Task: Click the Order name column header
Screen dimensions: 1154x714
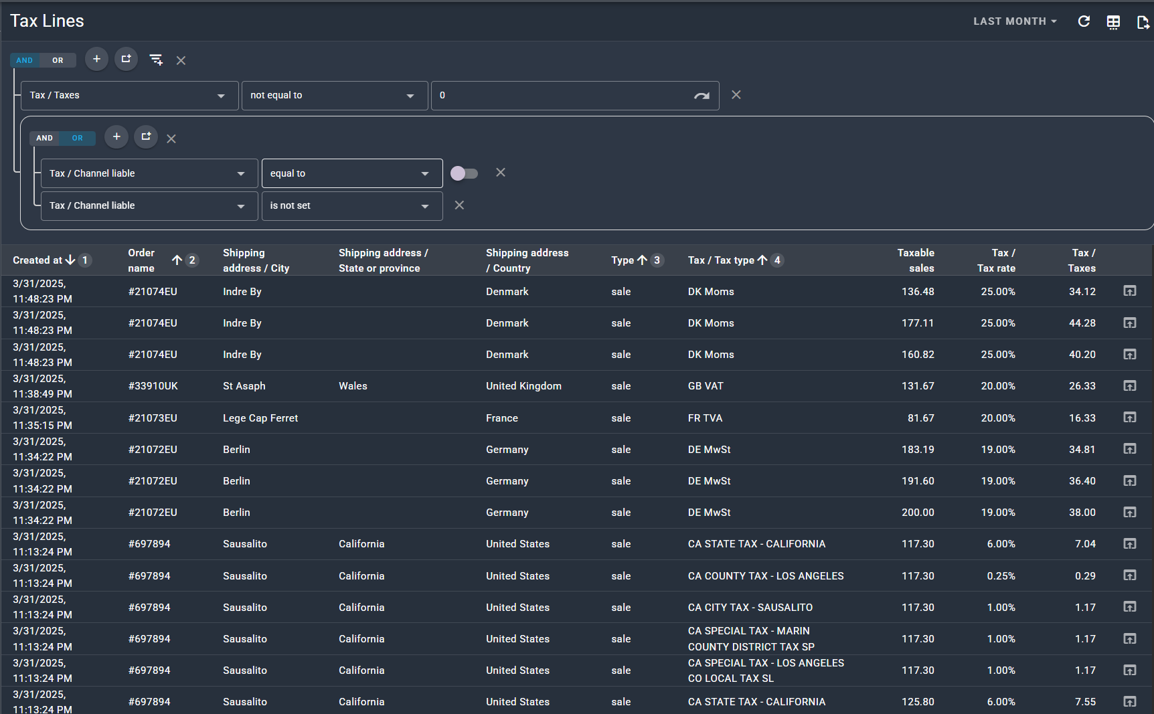Action: 141,260
